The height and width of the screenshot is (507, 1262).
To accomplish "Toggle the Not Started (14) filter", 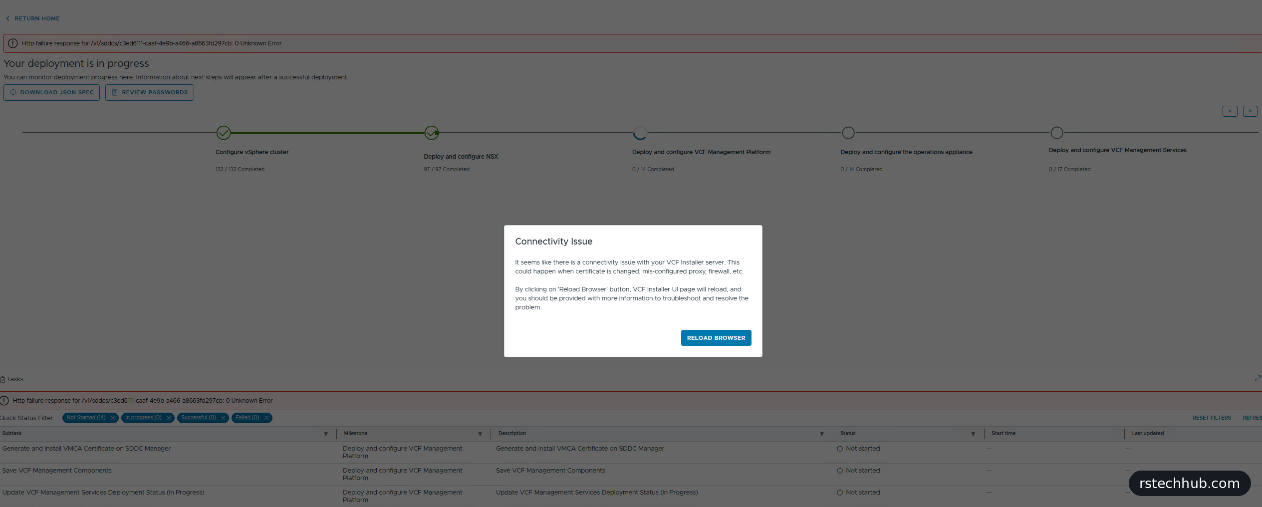I will 86,418.
